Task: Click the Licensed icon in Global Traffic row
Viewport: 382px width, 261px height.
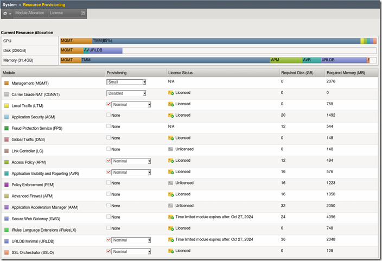Action: point(171,138)
